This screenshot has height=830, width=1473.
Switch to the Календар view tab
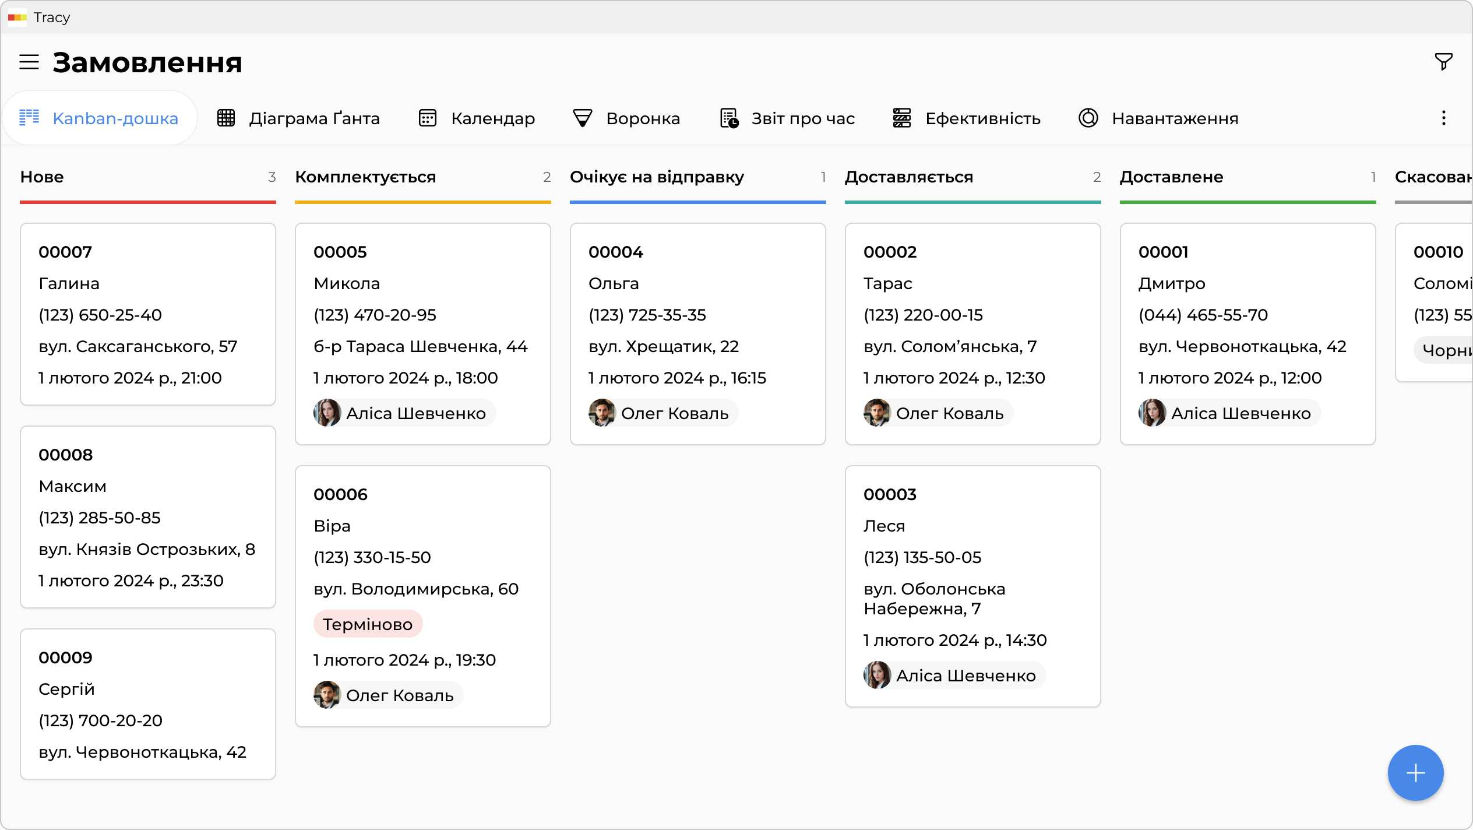click(492, 118)
